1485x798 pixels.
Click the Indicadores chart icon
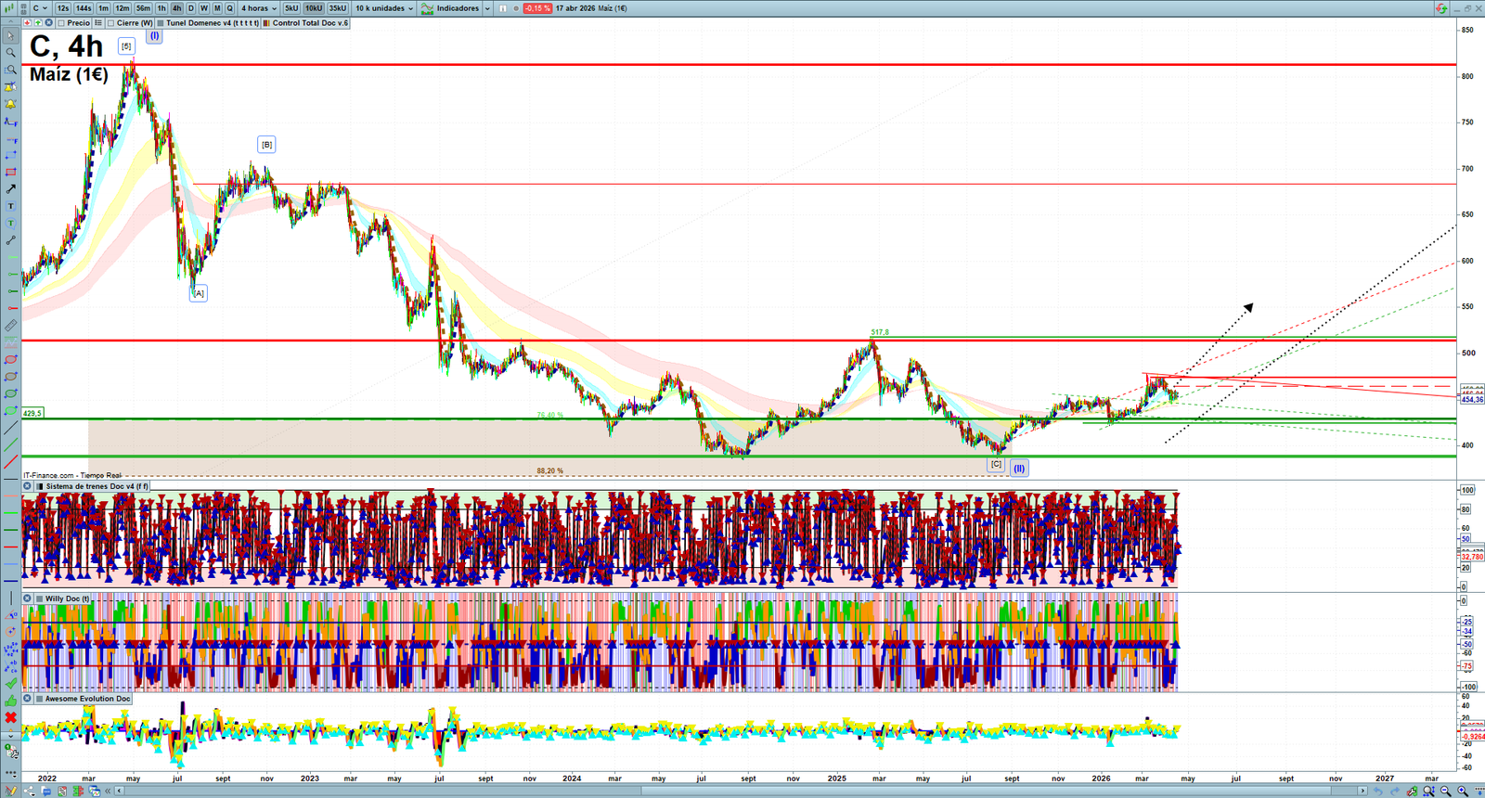coord(427,8)
